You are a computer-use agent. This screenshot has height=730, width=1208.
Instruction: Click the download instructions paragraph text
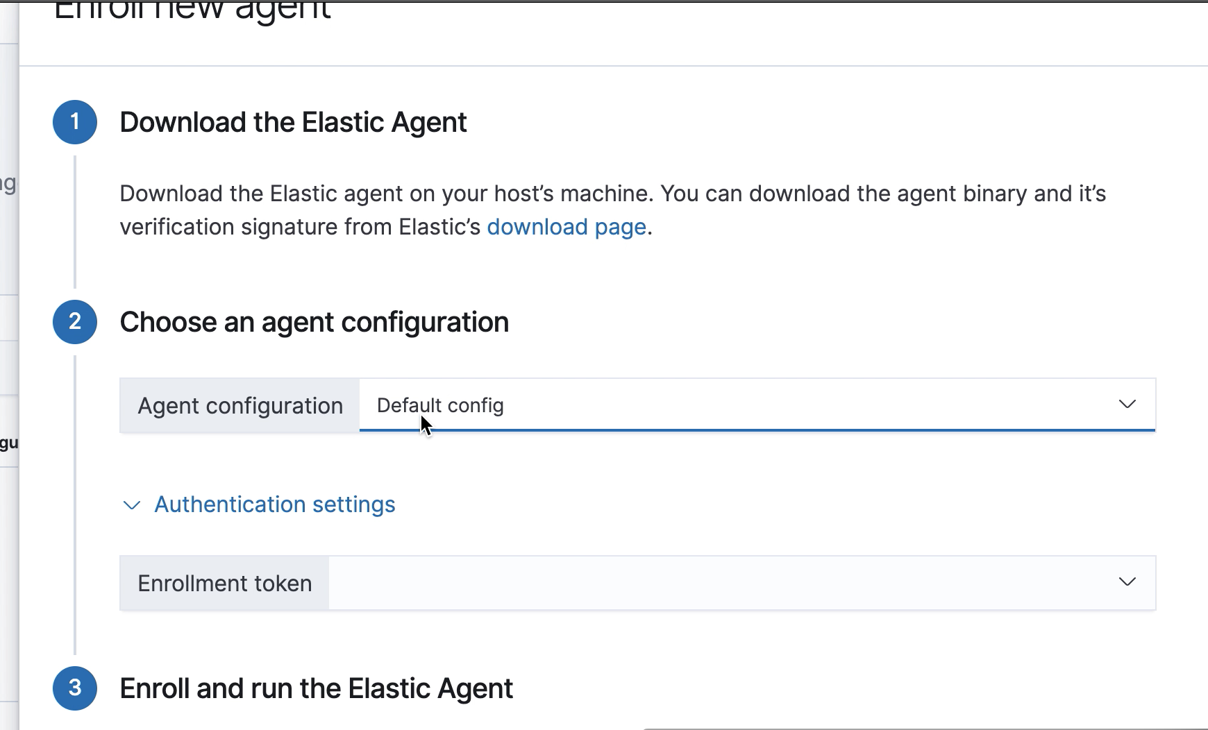(x=611, y=194)
